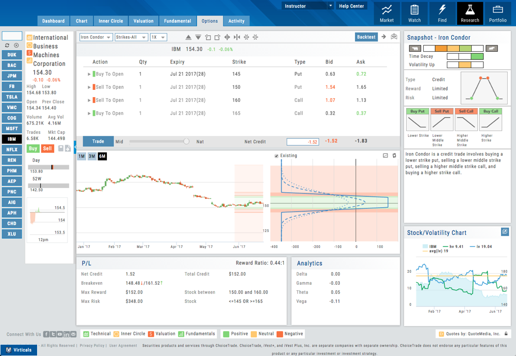The height and width of the screenshot is (356, 516).
Task: Click the expand-all-legs arrows icon
Action: pyautogui.click(x=246, y=37)
